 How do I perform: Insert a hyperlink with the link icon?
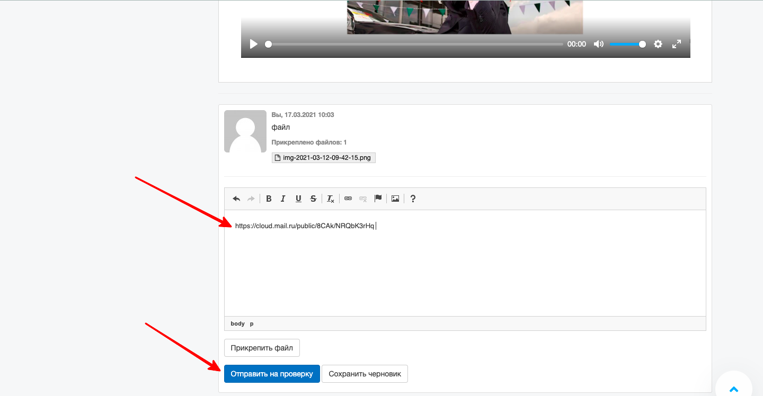[348, 199]
